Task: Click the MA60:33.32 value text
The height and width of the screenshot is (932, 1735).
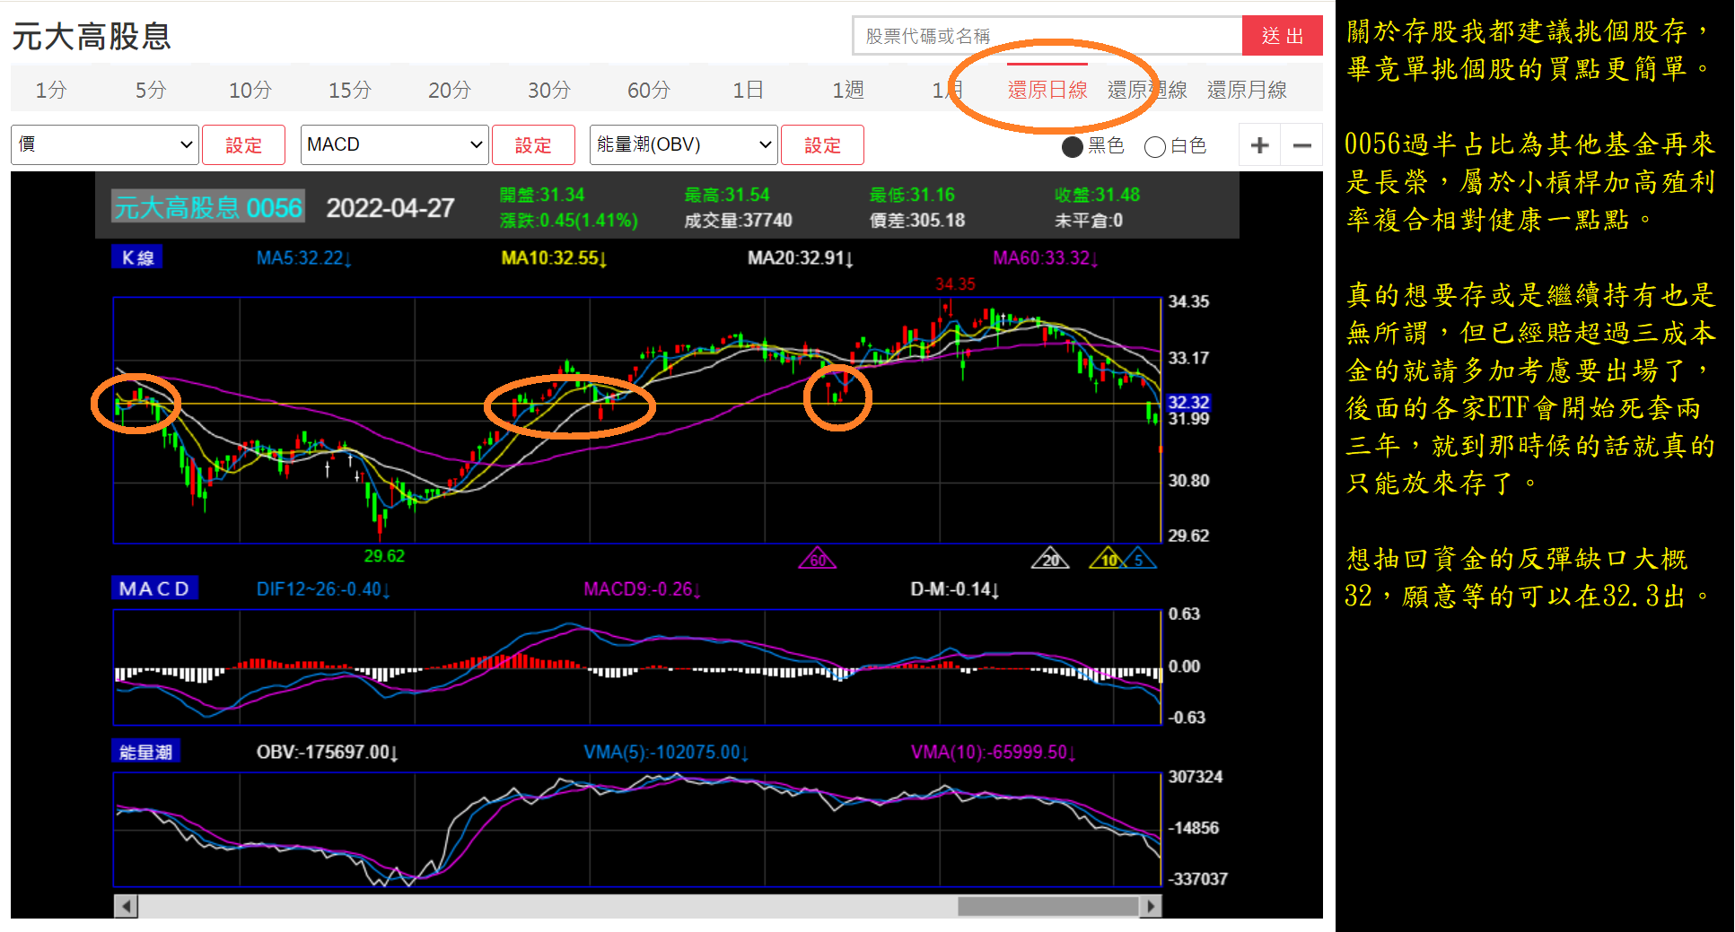Action: click(x=1046, y=258)
